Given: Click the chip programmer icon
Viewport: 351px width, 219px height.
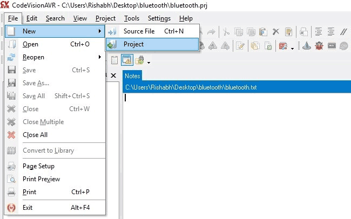Looking at the screenshot, I should [331, 46].
